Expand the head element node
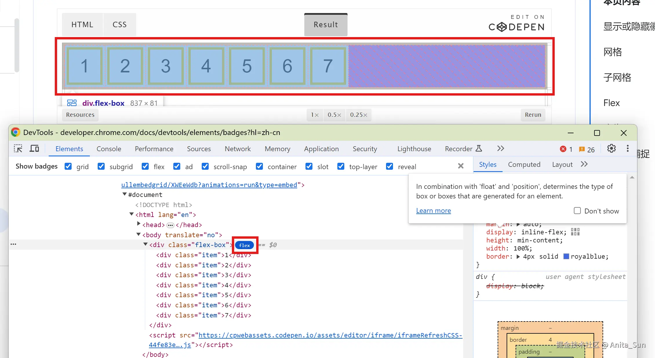This screenshot has width=655, height=358. (x=139, y=224)
